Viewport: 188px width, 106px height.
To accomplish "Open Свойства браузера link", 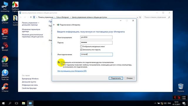I will click(29, 88).
